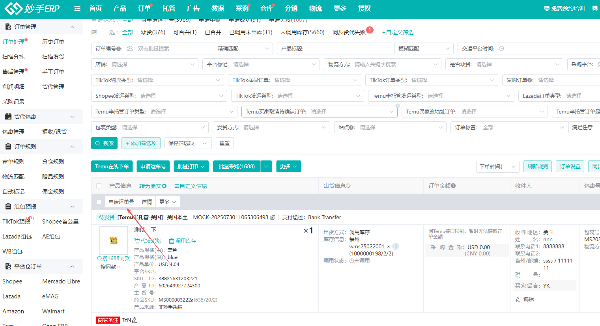Screen dimensions: 600x326
Task: Click the 未调用 status clock icon
Action: 351,261
